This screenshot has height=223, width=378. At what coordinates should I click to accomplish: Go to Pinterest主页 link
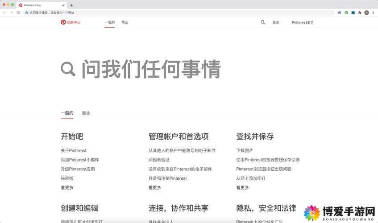[x=303, y=22]
